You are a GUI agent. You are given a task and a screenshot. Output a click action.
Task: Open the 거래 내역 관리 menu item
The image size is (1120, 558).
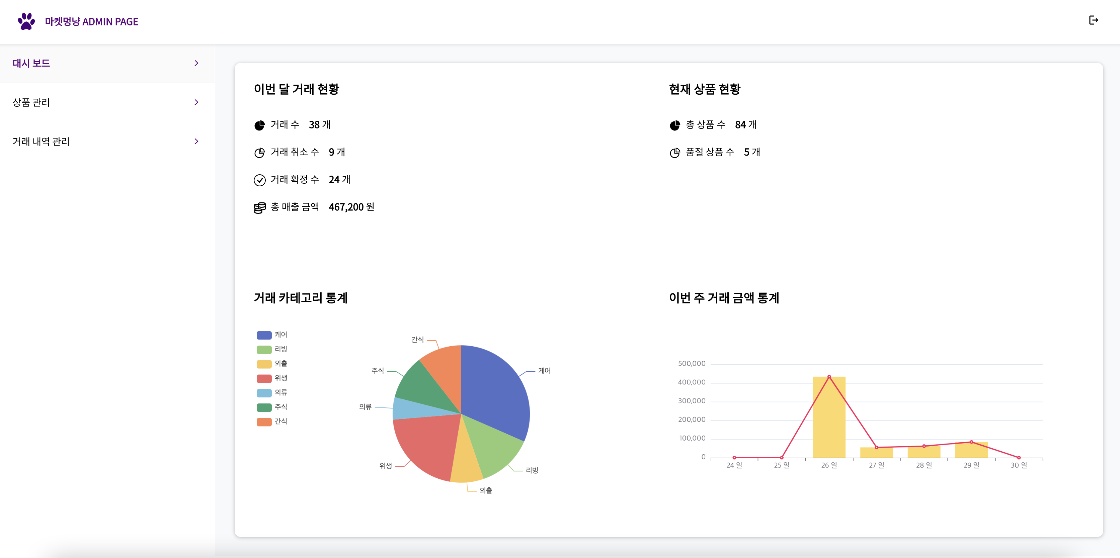[41, 142]
